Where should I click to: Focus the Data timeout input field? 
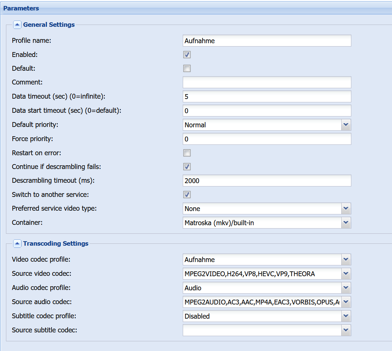coord(267,96)
